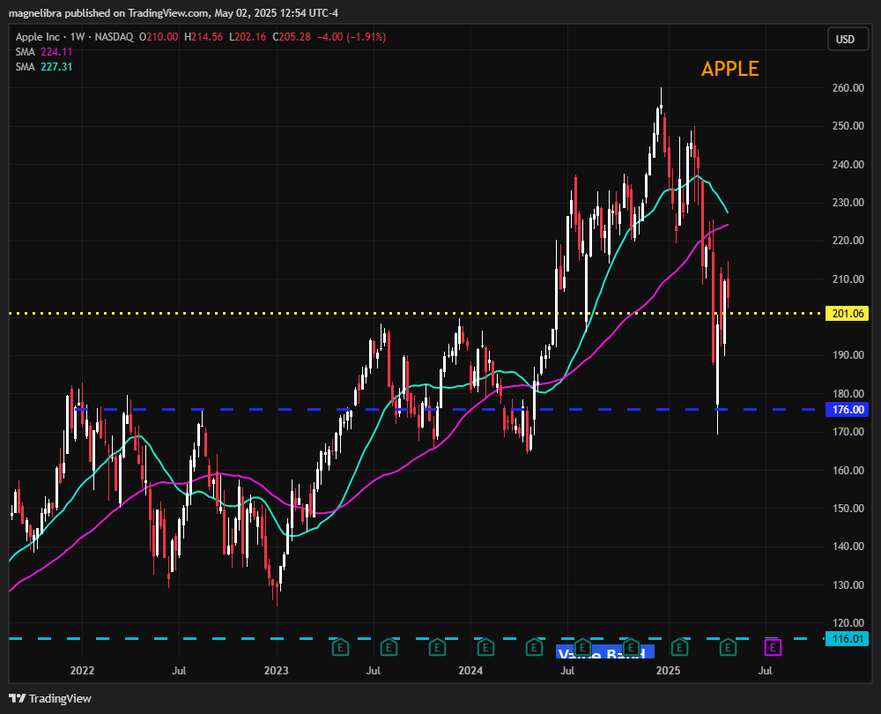The height and width of the screenshot is (714, 881).
Task: Click the SMA 227.31 legend entry
Action: point(44,67)
